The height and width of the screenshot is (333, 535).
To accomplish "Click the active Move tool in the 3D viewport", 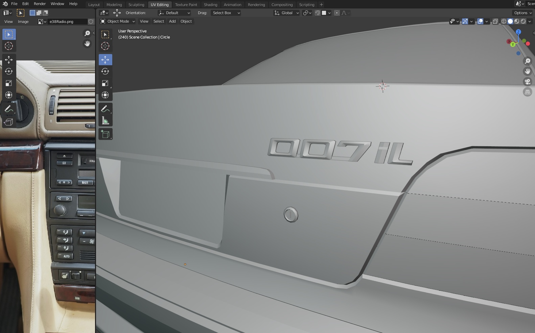I will (105, 59).
